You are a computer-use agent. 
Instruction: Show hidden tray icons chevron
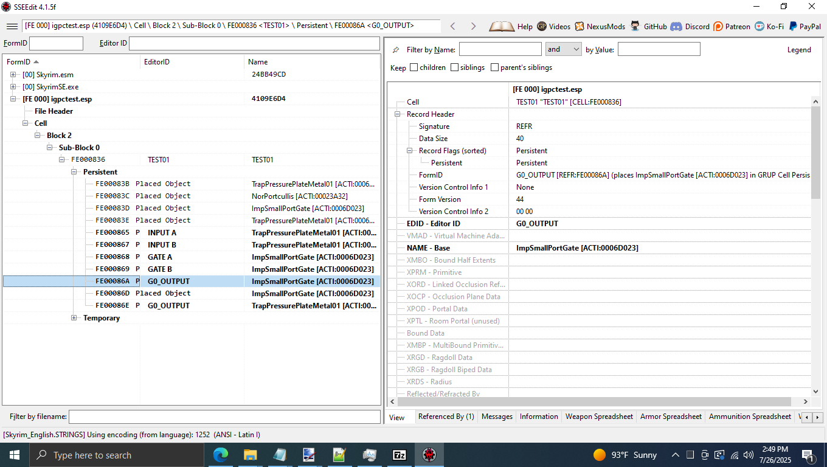click(676, 455)
